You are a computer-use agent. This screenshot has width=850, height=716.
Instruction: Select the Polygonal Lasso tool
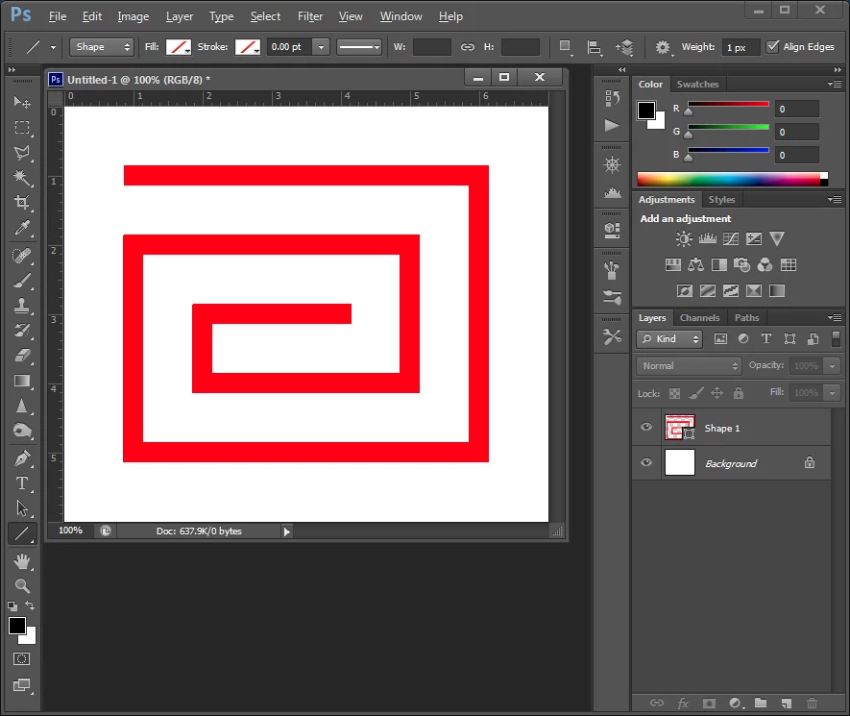click(x=22, y=153)
